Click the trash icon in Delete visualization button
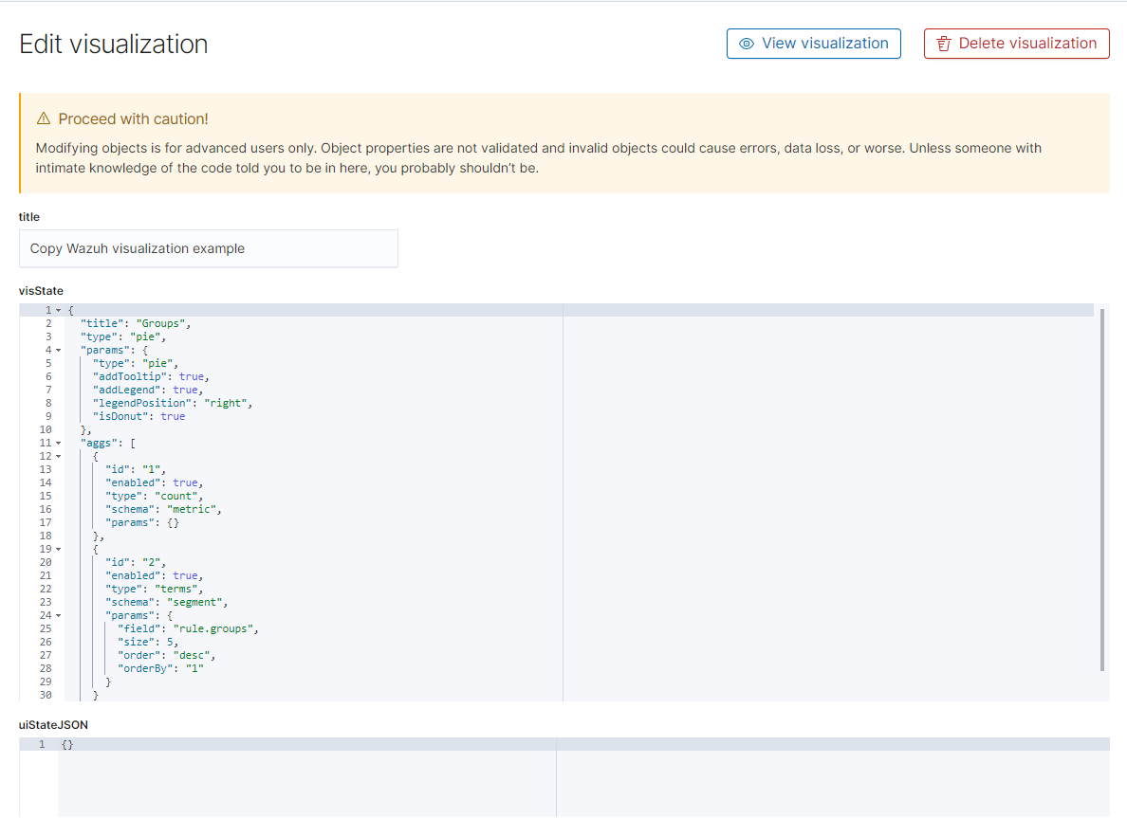The image size is (1127, 818). pyautogui.click(x=943, y=43)
